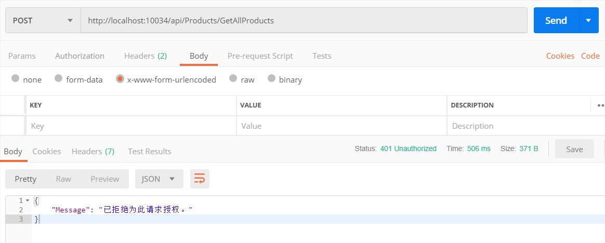Open the JSON format dropdown
The width and height of the screenshot is (605, 243).
[159, 179]
